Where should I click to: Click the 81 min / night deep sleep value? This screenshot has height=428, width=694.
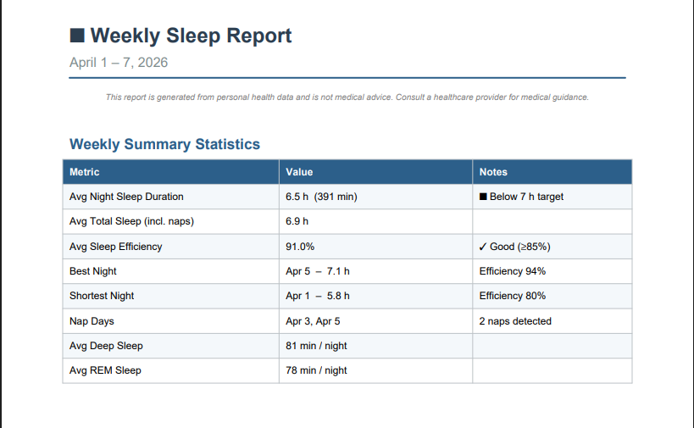coord(316,346)
